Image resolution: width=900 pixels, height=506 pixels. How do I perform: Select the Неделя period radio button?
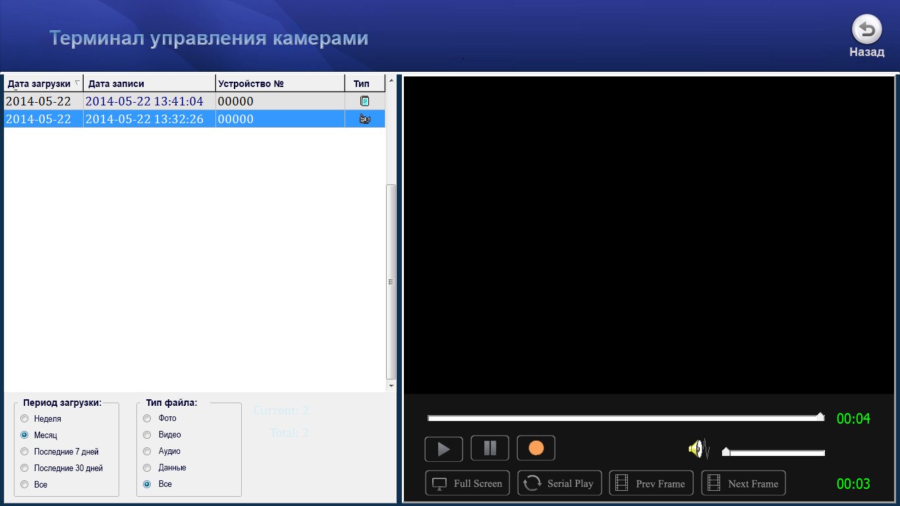click(25, 418)
